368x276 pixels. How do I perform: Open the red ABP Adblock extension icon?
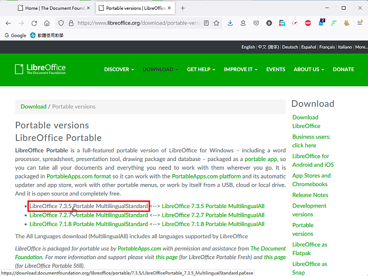click(308, 23)
